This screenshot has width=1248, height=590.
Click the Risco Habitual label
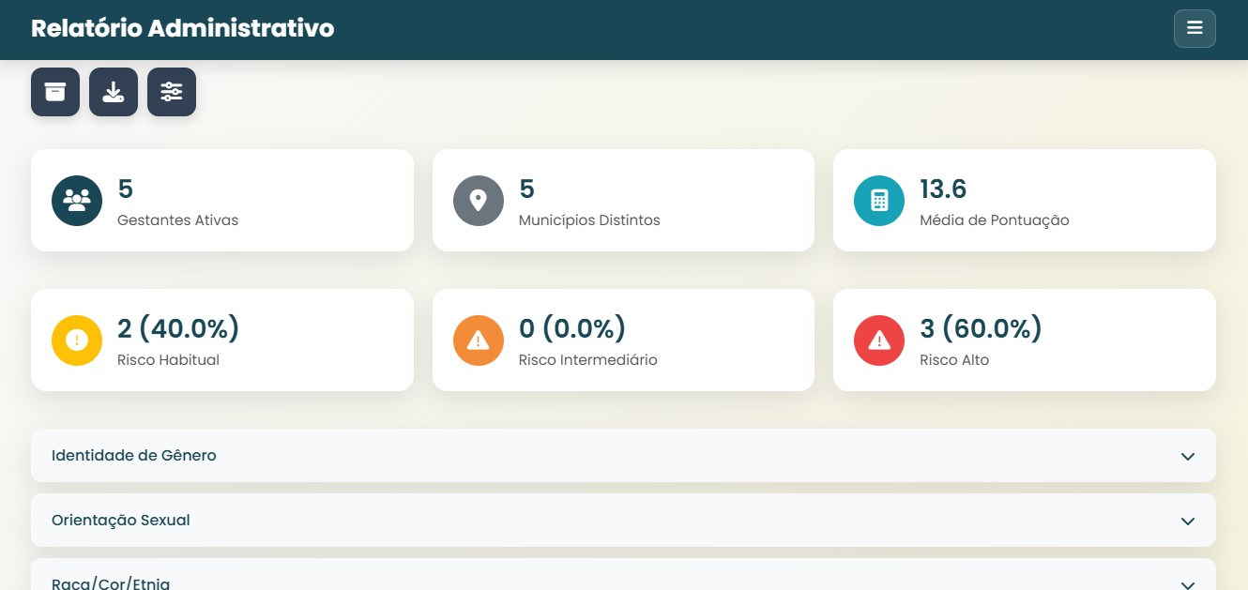(x=168, y=360)
